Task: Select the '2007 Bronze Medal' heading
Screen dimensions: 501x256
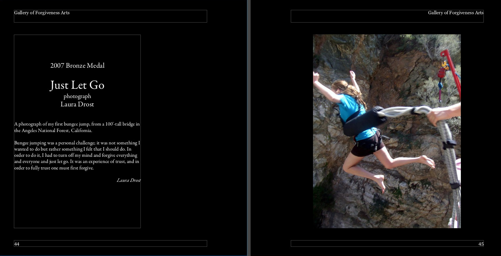Action: (77, 66)
